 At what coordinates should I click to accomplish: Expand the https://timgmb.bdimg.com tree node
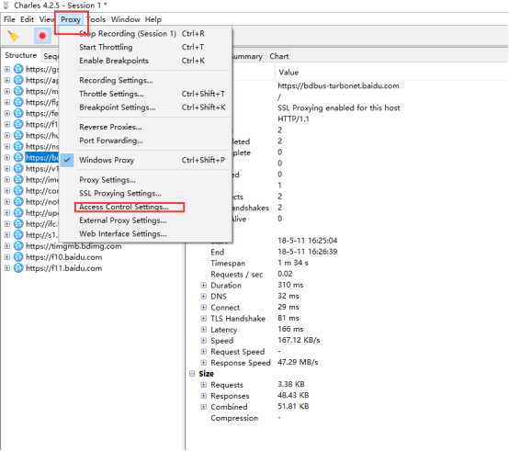(7, 246)
